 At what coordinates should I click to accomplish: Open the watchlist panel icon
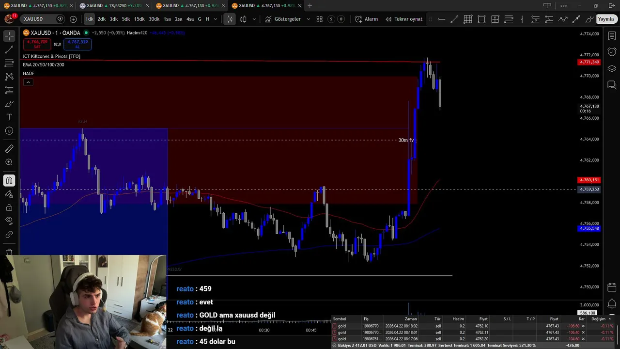tap(612, 36)
